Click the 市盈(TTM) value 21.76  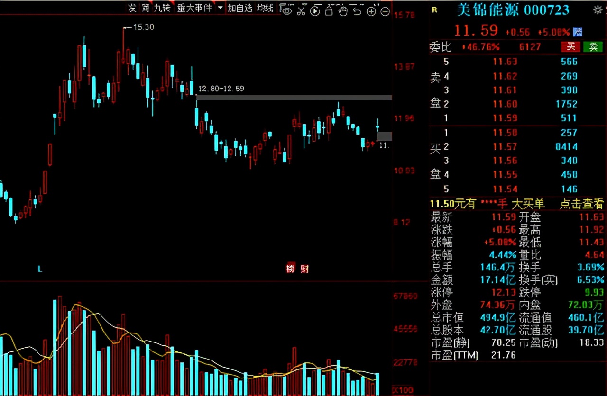coord(503,355)
